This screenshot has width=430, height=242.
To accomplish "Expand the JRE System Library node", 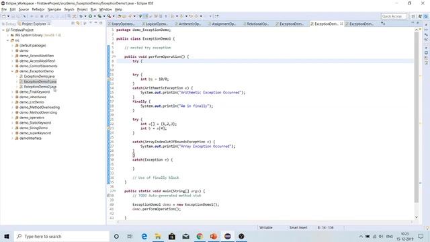I will [x=7, y=35].
